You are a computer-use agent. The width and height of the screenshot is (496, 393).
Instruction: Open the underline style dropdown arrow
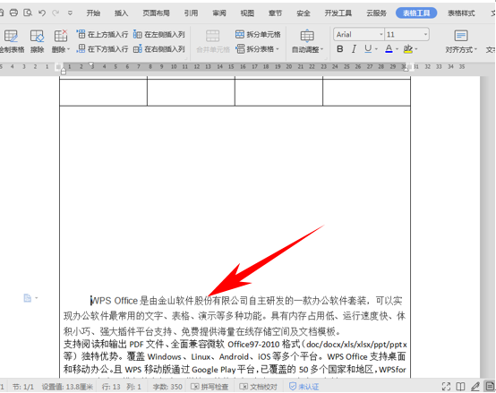(x=376, y=49)
